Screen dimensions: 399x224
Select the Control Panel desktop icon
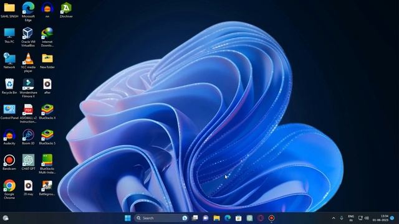[x=9, y=112]
